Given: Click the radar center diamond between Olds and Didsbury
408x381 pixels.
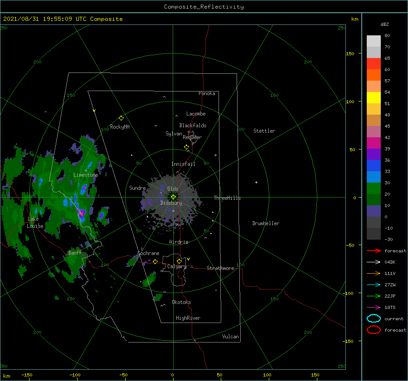Looking at the screenshot, I should pyautogui.click(x=173, y=197).
